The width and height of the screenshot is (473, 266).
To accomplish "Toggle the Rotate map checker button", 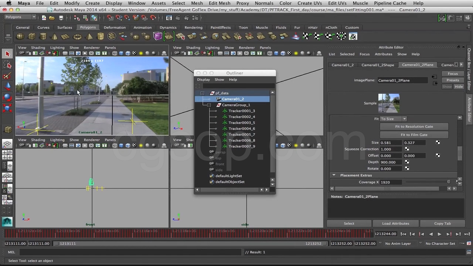I will 407,168.
